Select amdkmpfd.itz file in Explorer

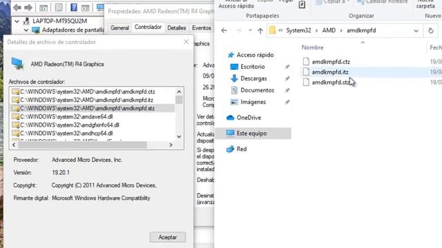[x=330, y=72]
